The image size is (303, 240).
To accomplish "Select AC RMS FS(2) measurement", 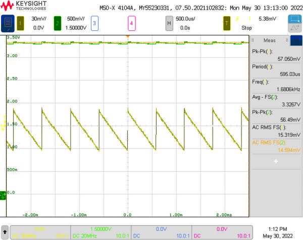I will pyautogui.click(x=276, y=146).
